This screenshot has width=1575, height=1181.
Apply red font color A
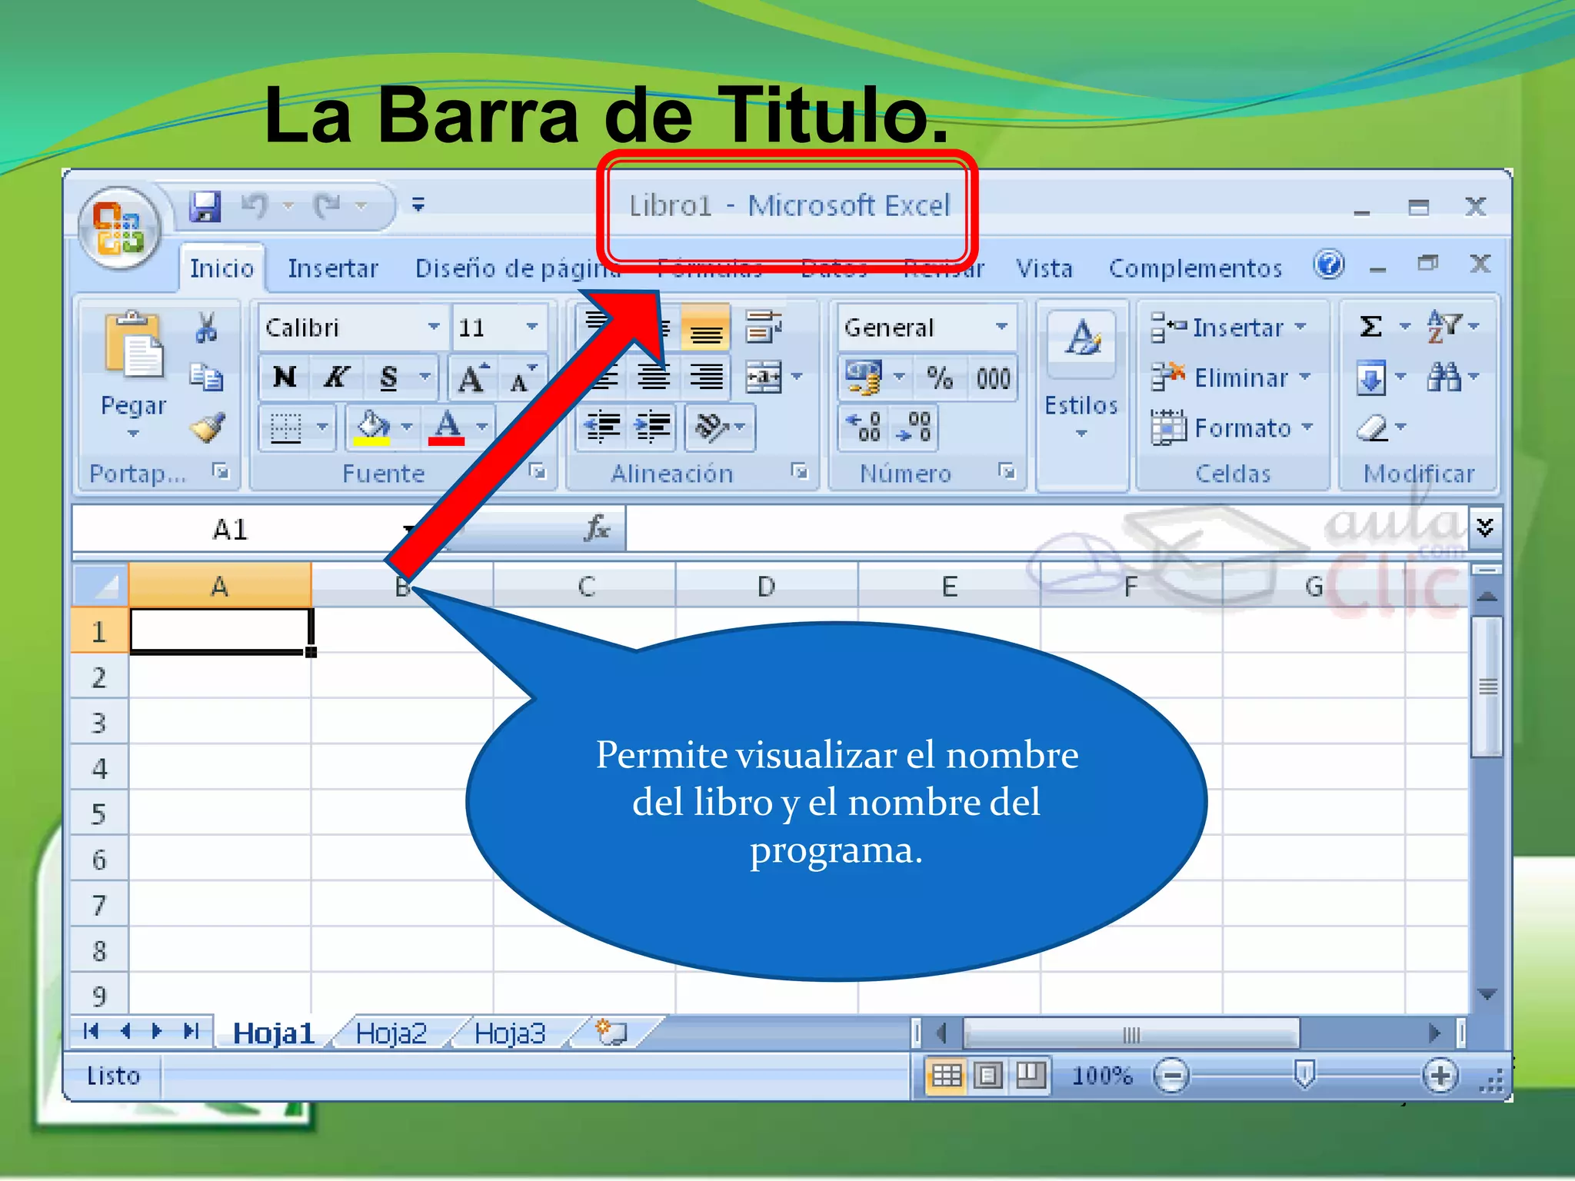(x=447, y=427)
